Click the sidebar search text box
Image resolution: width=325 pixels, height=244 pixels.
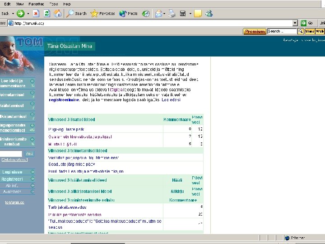11,154
